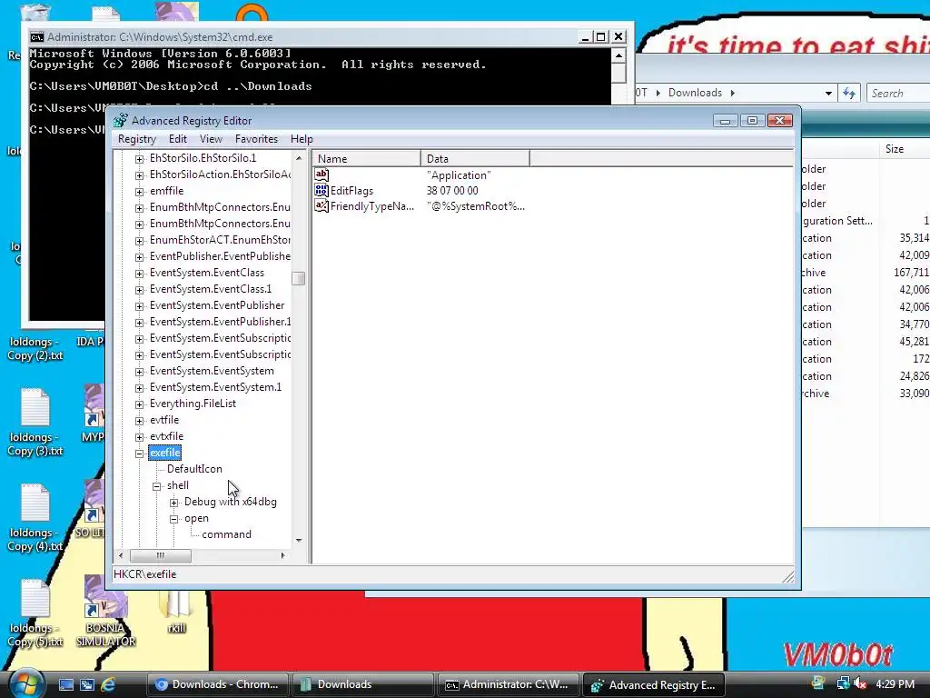Collapse the exefile key
Image resolution: width=930 pixels, height=698 pixels.
click(x=139, y=454)
